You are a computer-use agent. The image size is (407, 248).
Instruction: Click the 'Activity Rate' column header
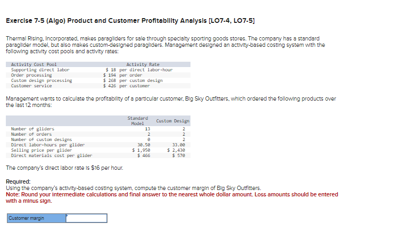click(143, 64)
